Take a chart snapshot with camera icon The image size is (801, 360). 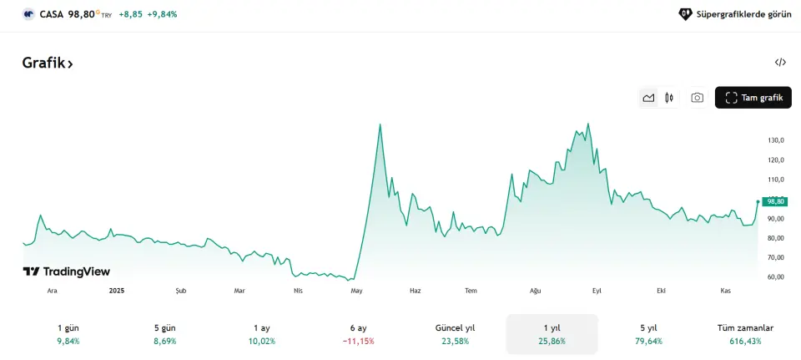click(697, 98)
